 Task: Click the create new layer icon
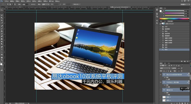tap(185, 103)
